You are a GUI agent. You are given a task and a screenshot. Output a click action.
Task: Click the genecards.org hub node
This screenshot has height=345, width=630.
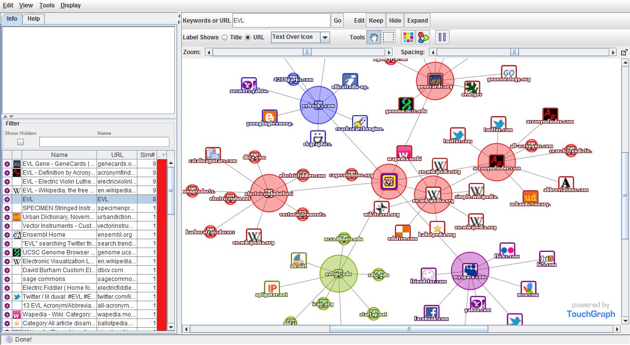tap(435, 80)
